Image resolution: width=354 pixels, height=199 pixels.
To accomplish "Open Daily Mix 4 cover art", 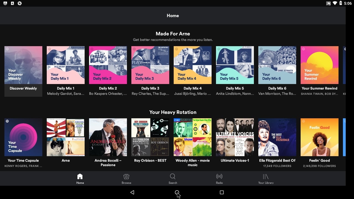I will pos(192,65).
